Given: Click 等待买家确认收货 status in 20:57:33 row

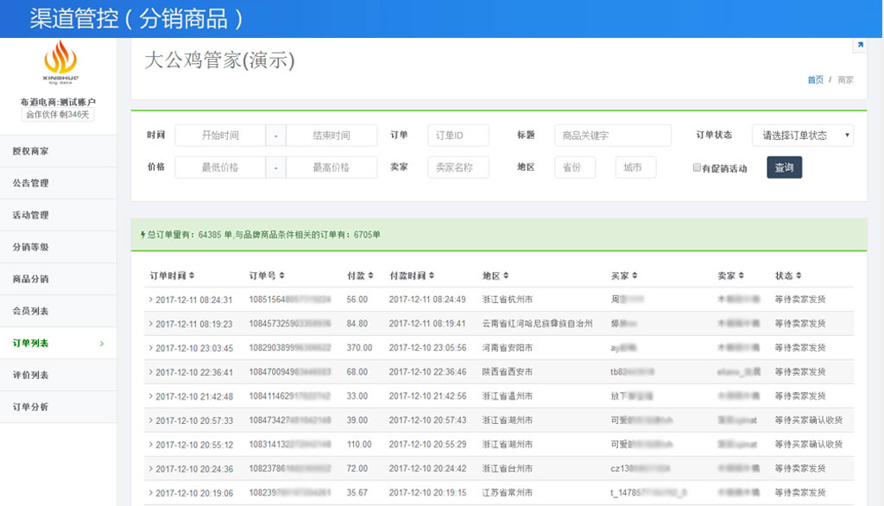Looking at the screenshot, I should 808,421.
